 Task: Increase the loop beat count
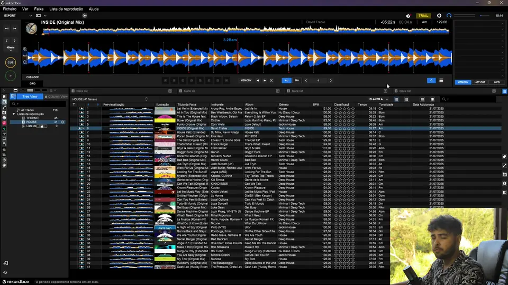pyautogui.click(x=330, y=80)
